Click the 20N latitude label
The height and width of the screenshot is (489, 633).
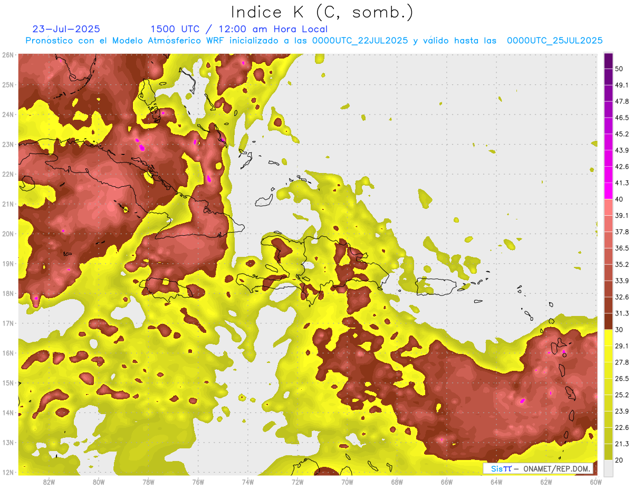pyautogui.click(x=8, y=234)
